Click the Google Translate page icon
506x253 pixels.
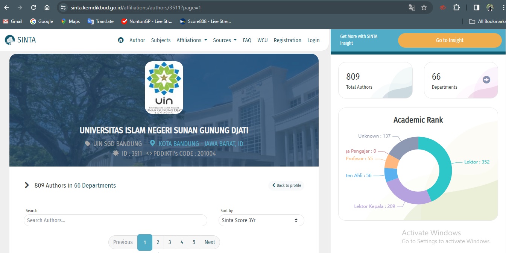(412, 8)
